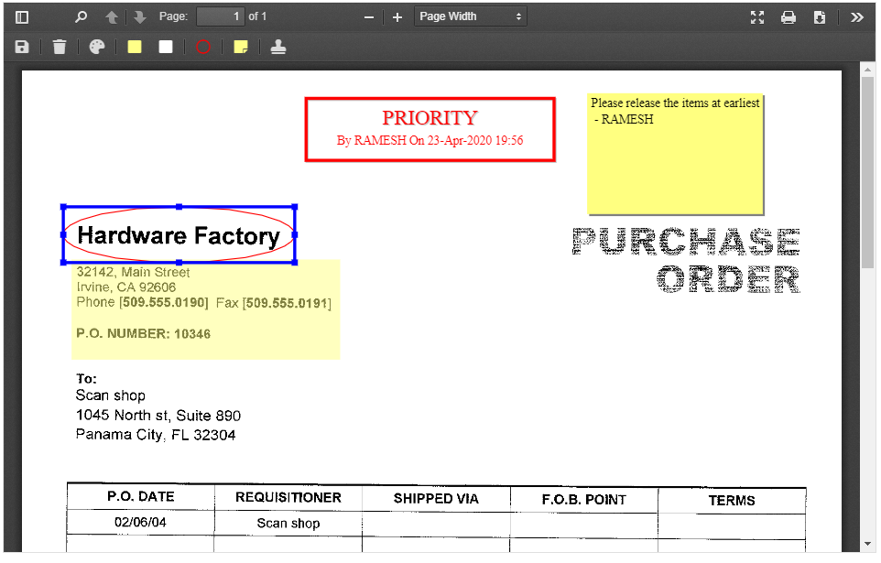Enter fullscreen presentation mode

pos(756,16)
